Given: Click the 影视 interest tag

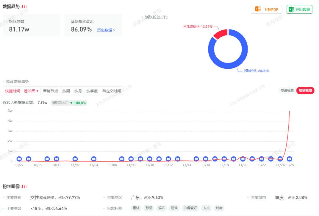Looking at the screenshot, I should pos(149,208).
